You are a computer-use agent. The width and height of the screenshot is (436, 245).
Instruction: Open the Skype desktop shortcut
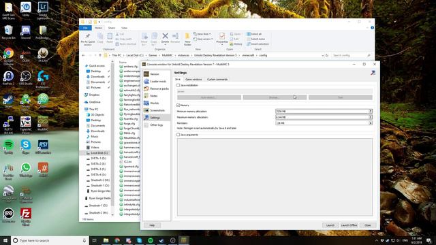pyautogui.click(x=26, y=147)
